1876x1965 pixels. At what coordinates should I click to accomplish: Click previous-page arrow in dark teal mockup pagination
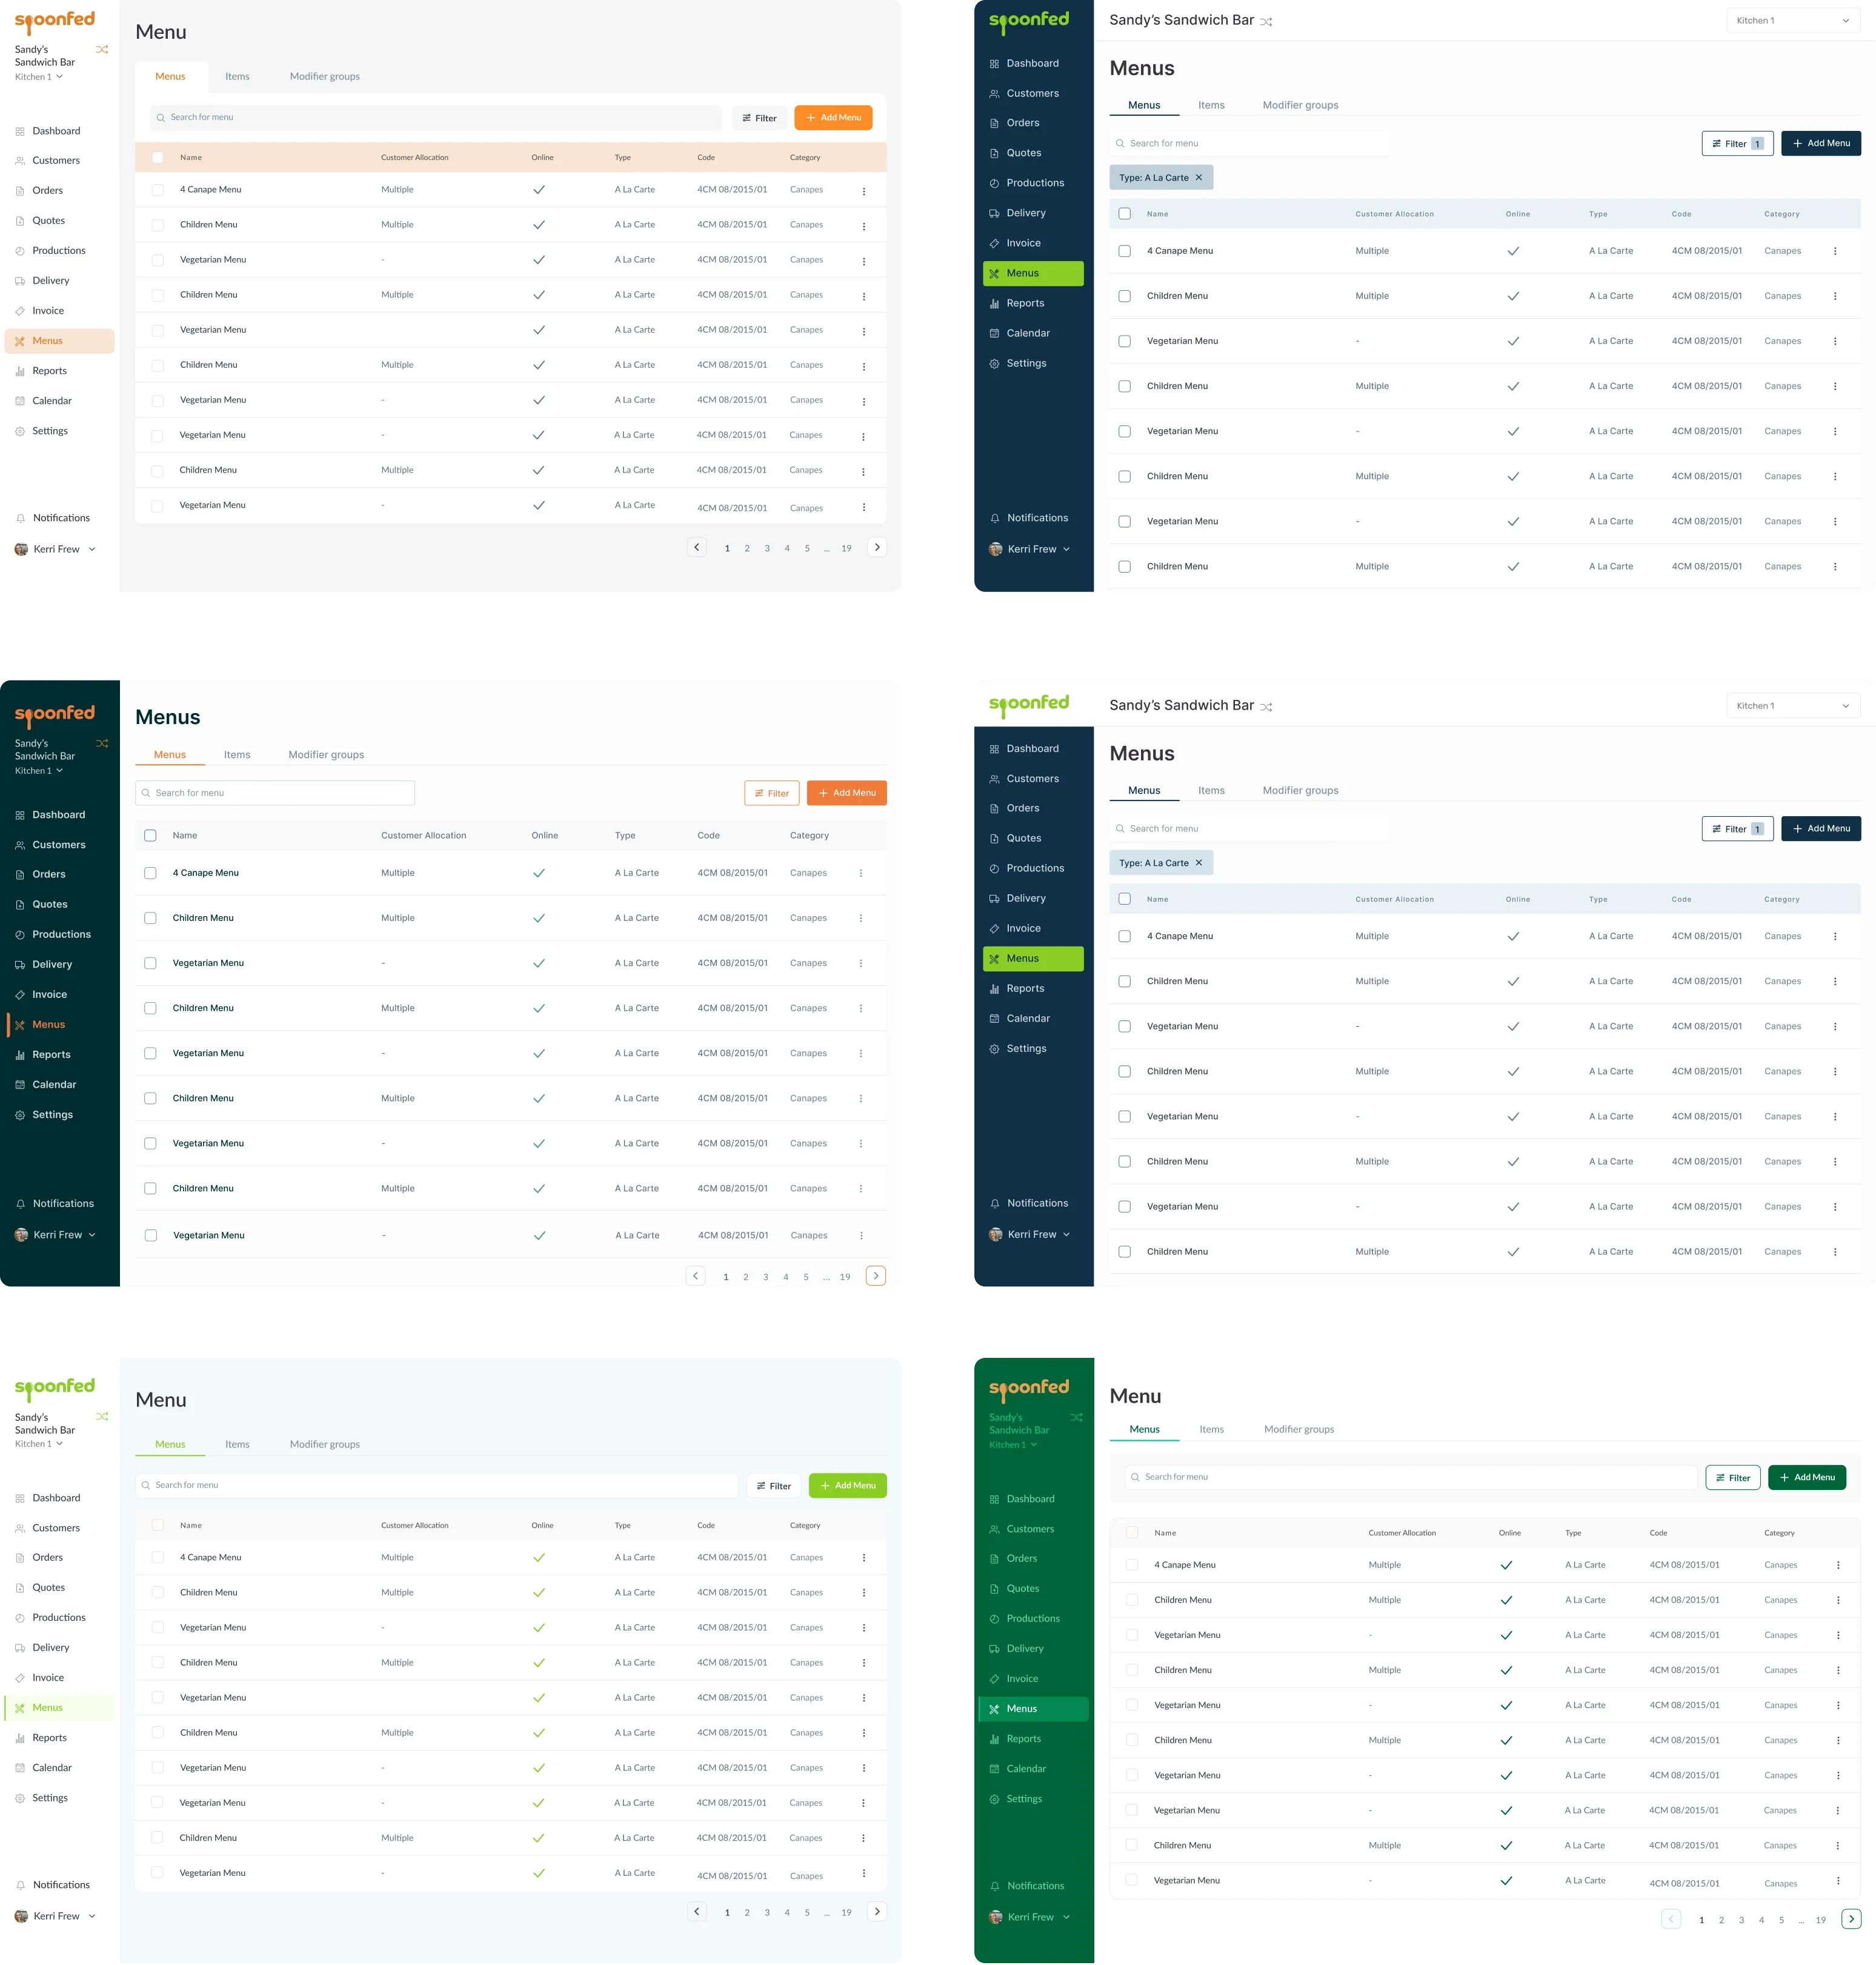[695, 1276]
